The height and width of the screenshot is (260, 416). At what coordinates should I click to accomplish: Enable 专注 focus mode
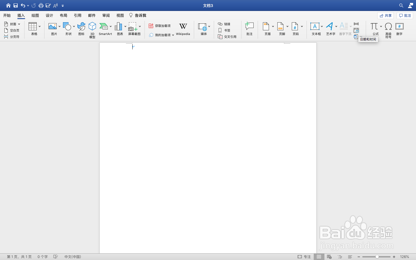[x=304, y=257]
